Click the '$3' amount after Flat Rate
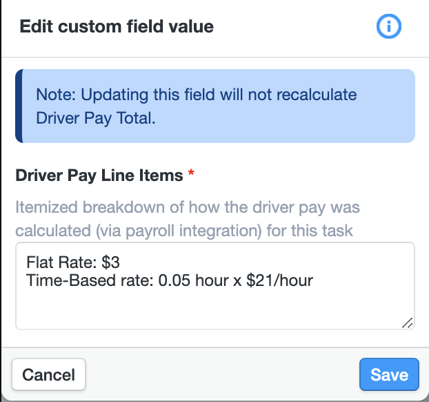This screenshot has width=429, height=402. (110, 262)
